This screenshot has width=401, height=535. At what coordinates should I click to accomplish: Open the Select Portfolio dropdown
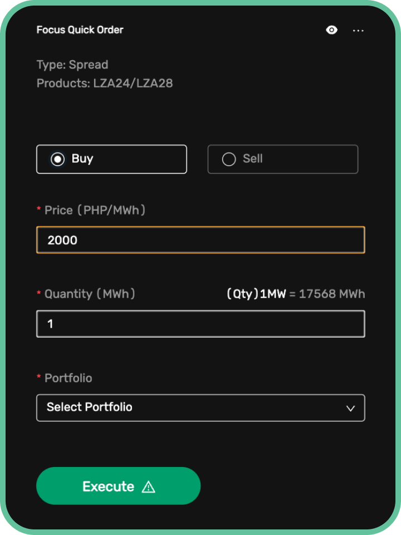[200, 408]
